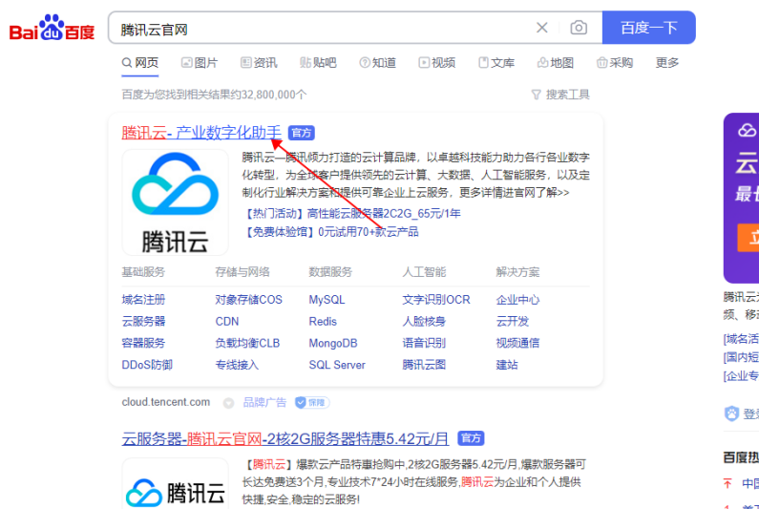
Task: Open 【免费体验馆】0元试用70+款云产品 link
Action: tap(330, 232)
